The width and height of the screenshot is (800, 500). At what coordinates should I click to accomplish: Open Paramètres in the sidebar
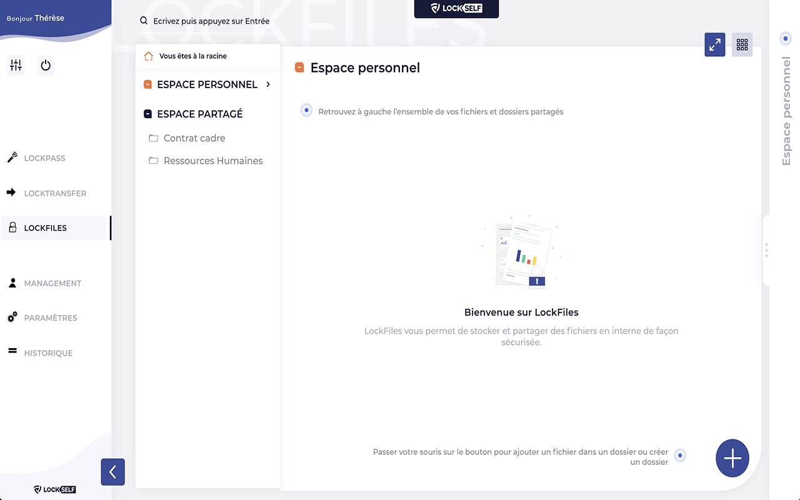click(x=51, y=318)
